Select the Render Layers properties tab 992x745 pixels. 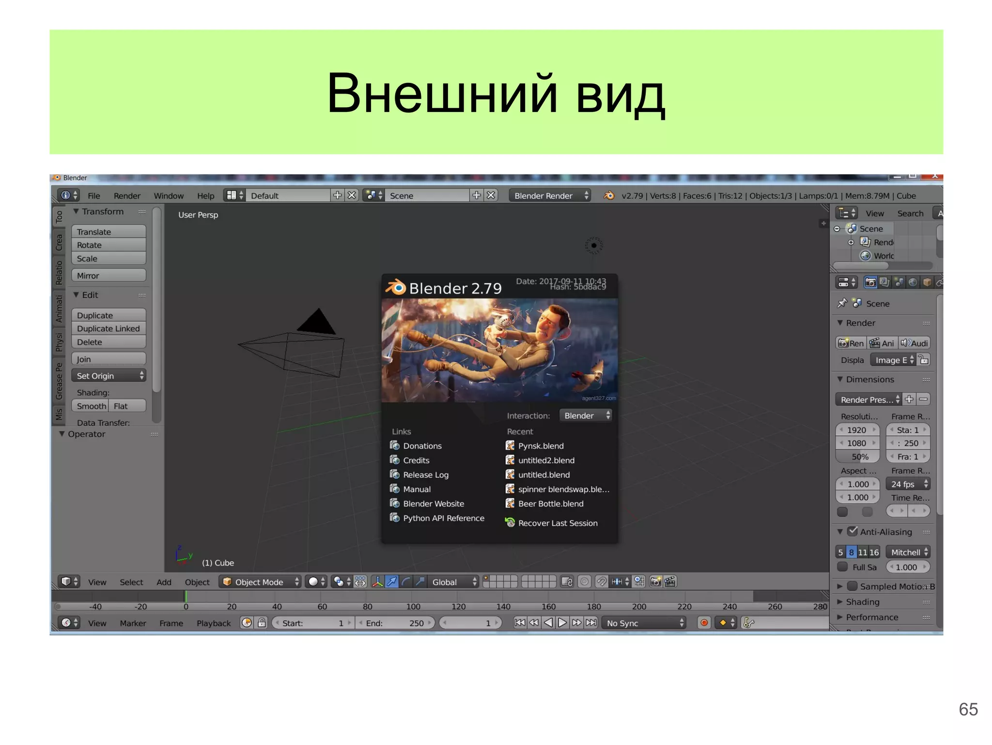pos(884,282)
